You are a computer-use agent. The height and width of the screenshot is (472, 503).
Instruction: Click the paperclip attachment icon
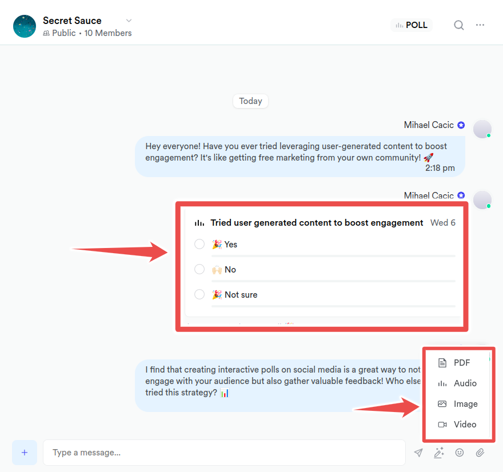[480, 453]
